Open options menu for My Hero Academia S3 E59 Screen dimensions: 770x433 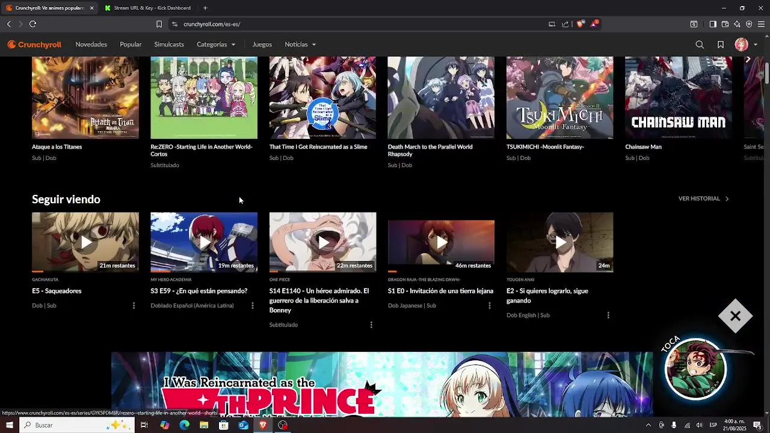point(252,306)
